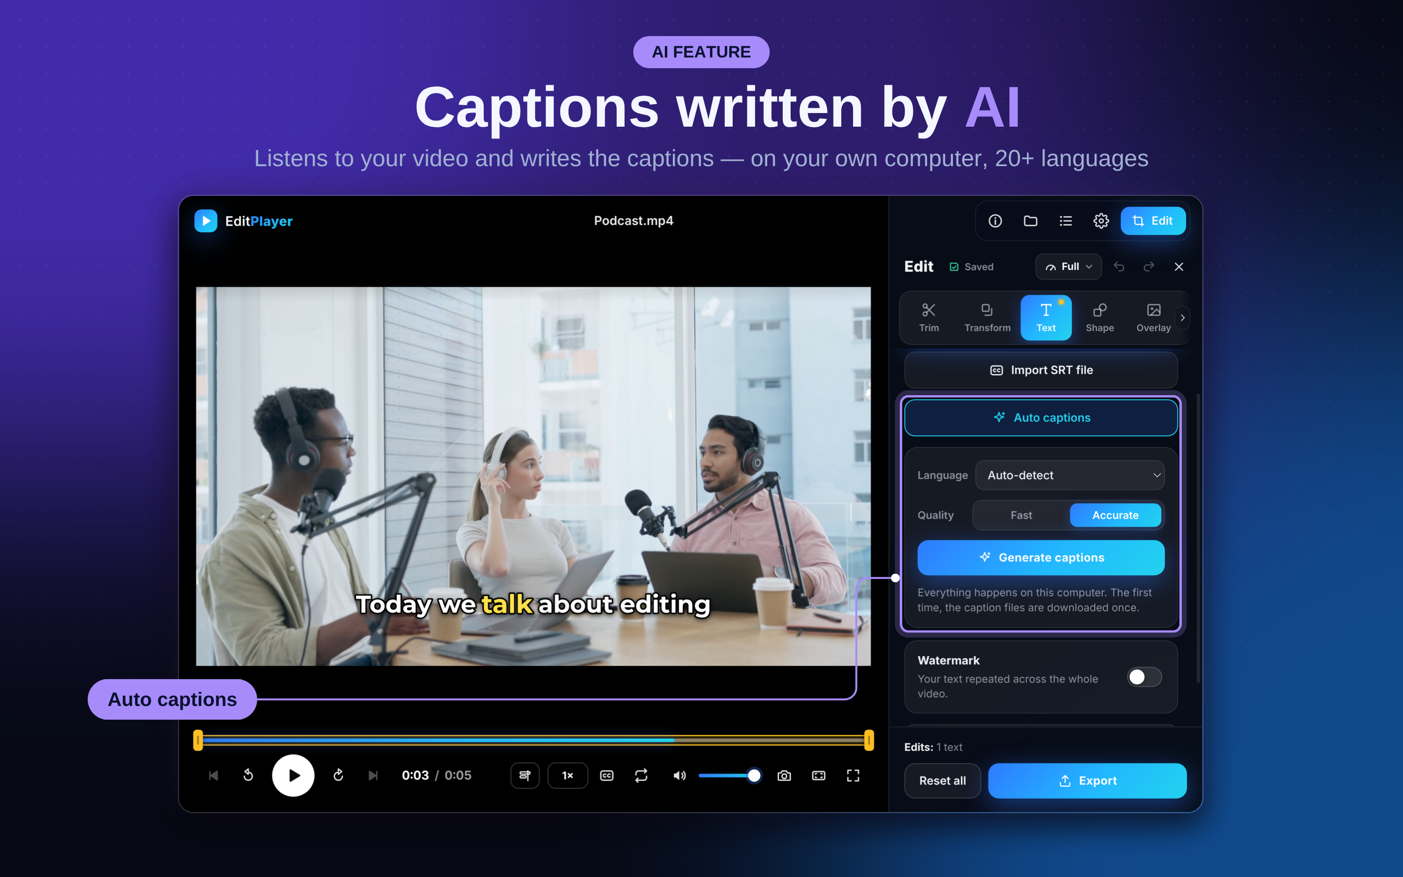Screen dimensions: 1403x877
Task: Undo the last edit
Action: [x=1119, y=267]
